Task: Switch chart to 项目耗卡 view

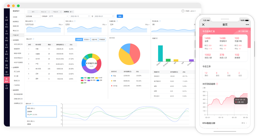Action: pyautogui.click(x=86, y=39)
